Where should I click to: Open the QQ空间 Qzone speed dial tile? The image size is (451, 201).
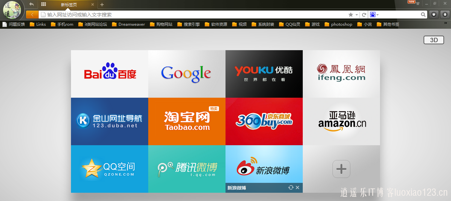pyautogui.click(x=110, y=169)
